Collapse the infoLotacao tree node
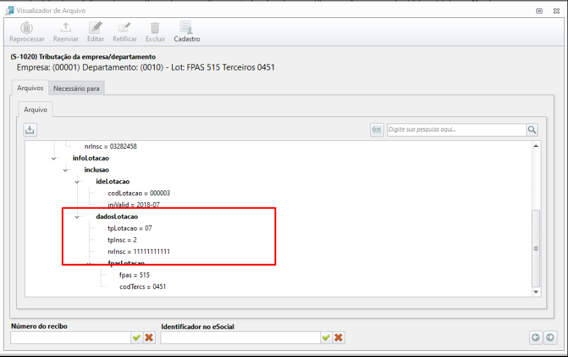568x357 pixels. (x=54, y=158)
